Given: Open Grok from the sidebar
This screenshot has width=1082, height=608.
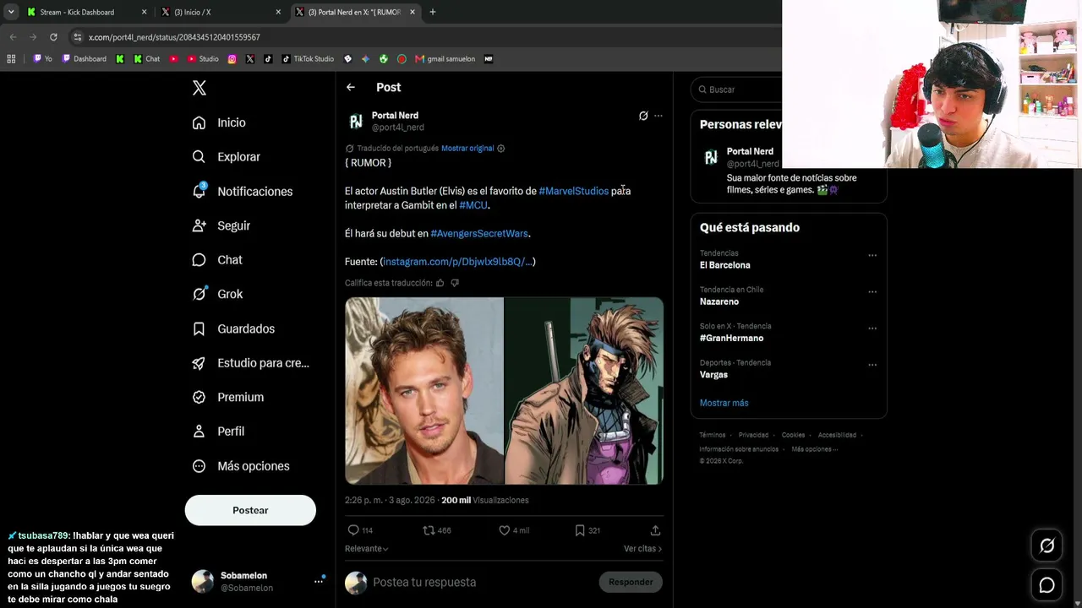Looking at the screenshot, I should [217, 294].
